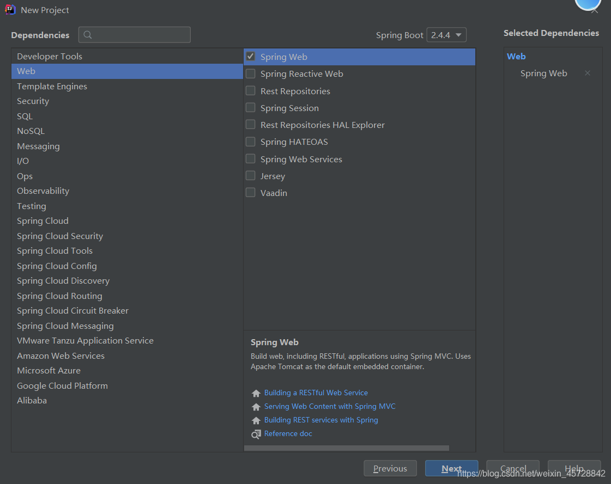Enable Spring Reactive Web dependency
611x484 pixels.
tap(251, 73)
